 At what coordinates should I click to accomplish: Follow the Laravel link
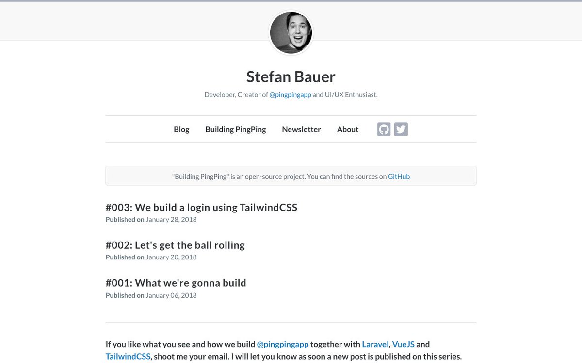coord(375,344)
